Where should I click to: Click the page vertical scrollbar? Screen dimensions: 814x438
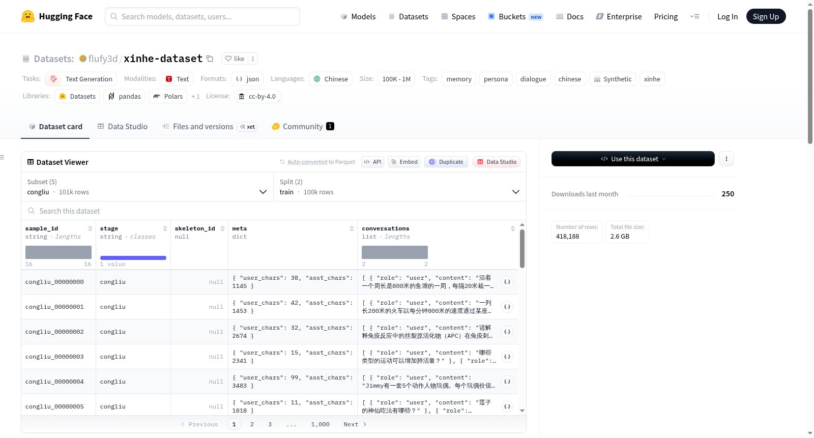(810, 76)
